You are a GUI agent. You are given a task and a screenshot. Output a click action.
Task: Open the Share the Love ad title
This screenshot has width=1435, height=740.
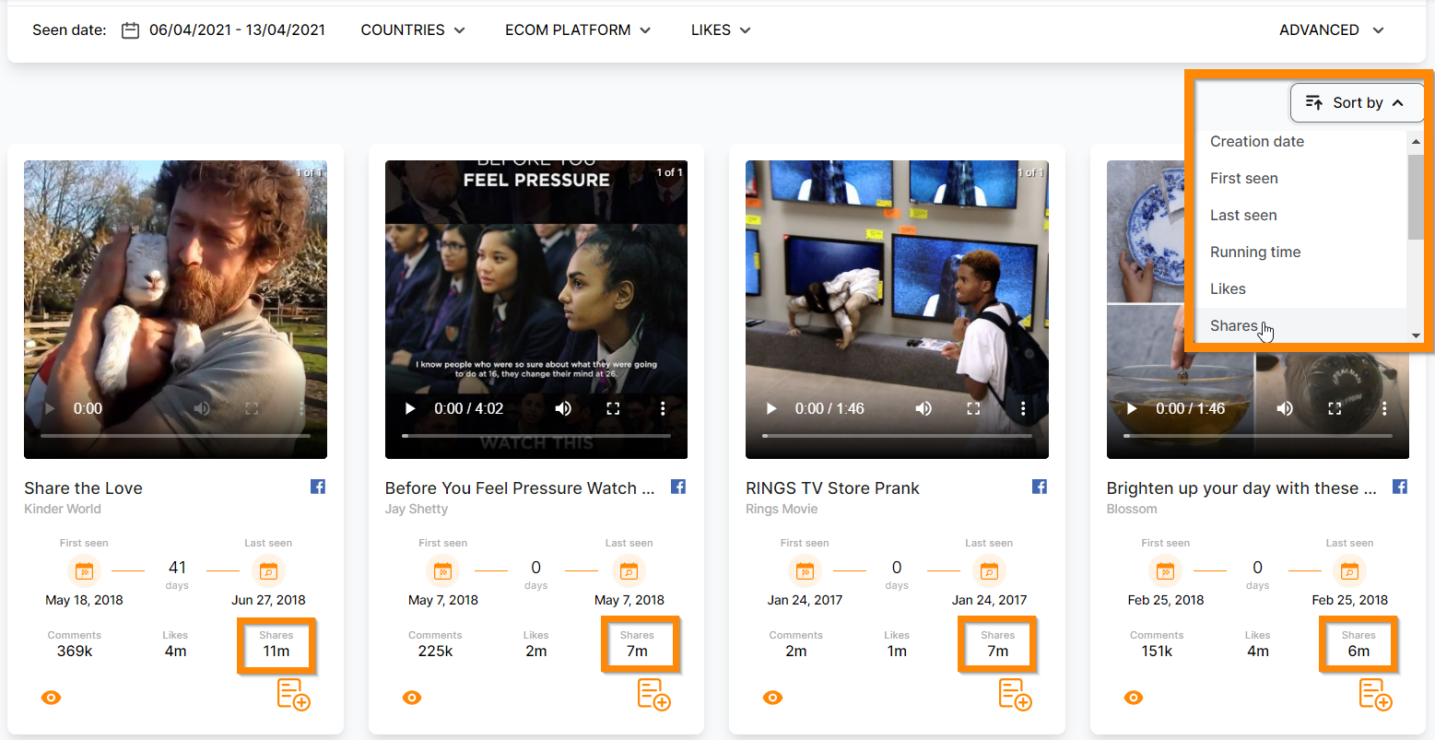[x=83, y=488]
